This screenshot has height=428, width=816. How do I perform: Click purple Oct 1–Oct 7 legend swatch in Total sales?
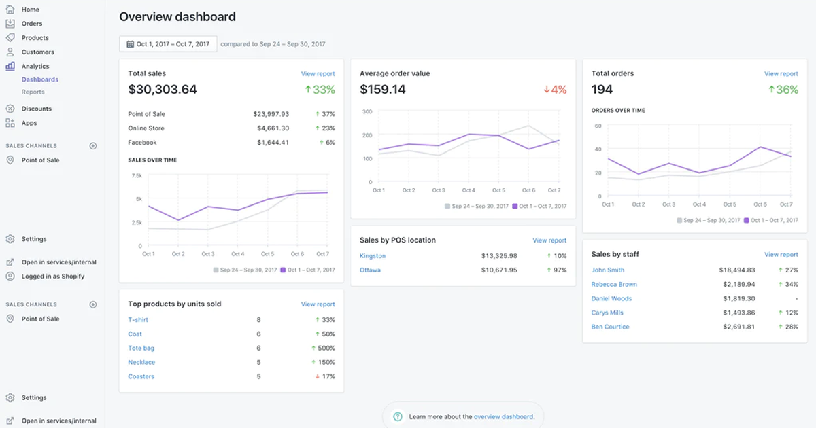pos(284,270)
